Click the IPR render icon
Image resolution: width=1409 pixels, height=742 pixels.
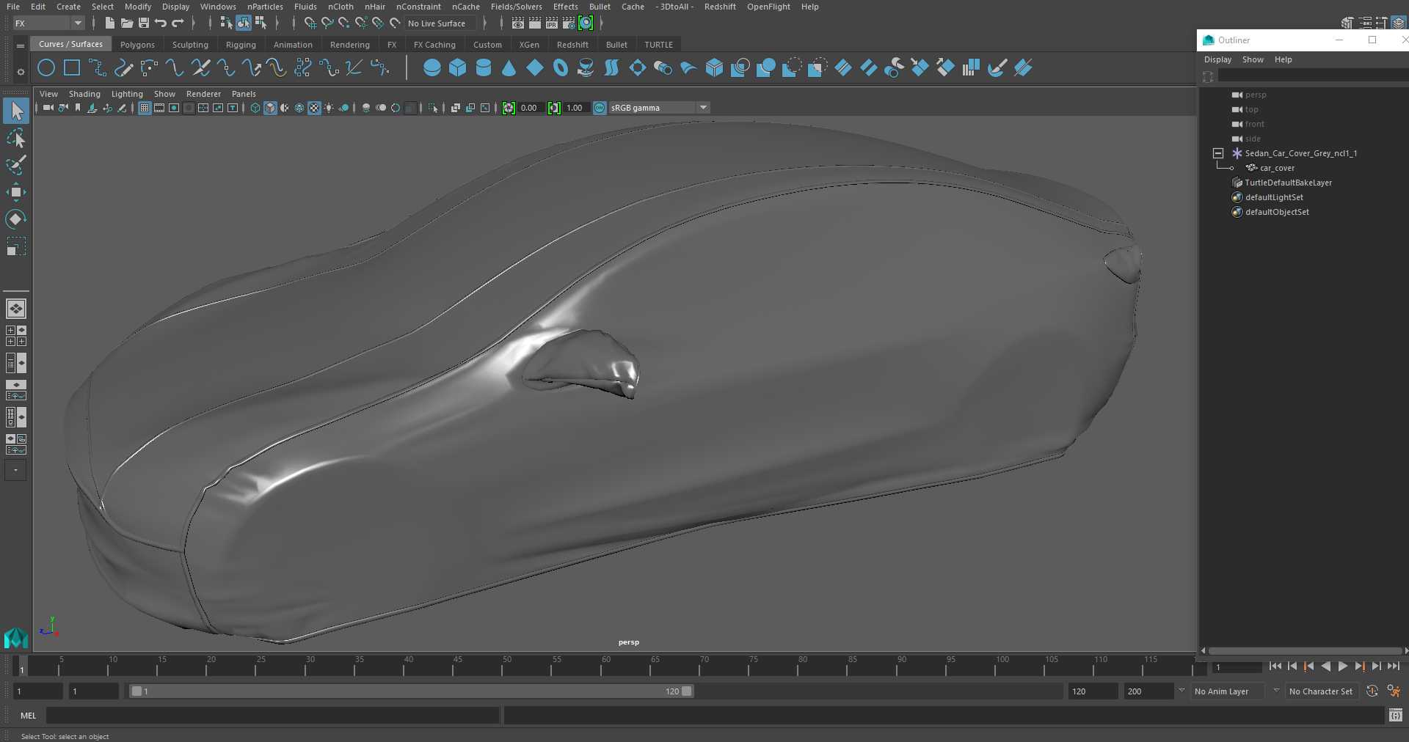(552, 23)
